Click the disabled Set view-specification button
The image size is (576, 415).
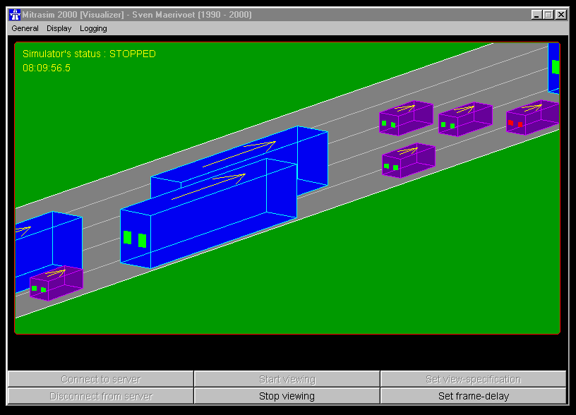point(473,380)
